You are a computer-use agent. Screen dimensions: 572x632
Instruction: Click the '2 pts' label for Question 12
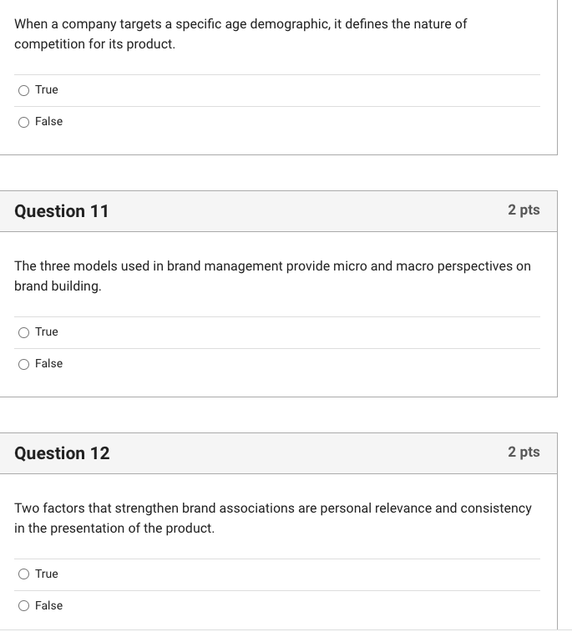(x=524, y=453)
